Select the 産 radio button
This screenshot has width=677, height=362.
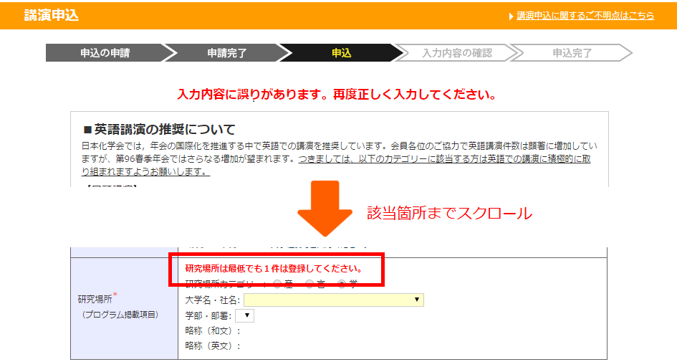pyautogui.click(x=277, y=284)
